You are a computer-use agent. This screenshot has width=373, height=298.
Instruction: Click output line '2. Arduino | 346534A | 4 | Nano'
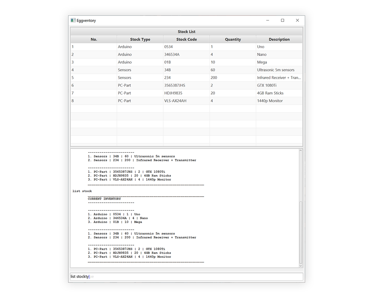click(118, 218)
